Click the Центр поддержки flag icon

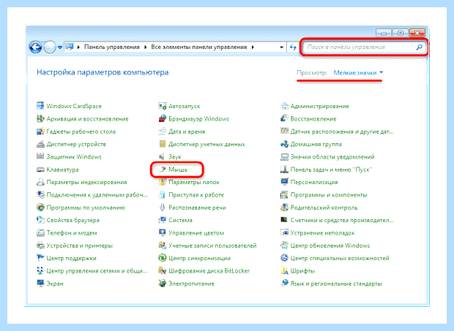click(x=40, y=258)
